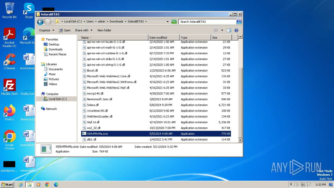334x188 pixels.
Task: Sort by the Type column header
Action: click(195, 38)
